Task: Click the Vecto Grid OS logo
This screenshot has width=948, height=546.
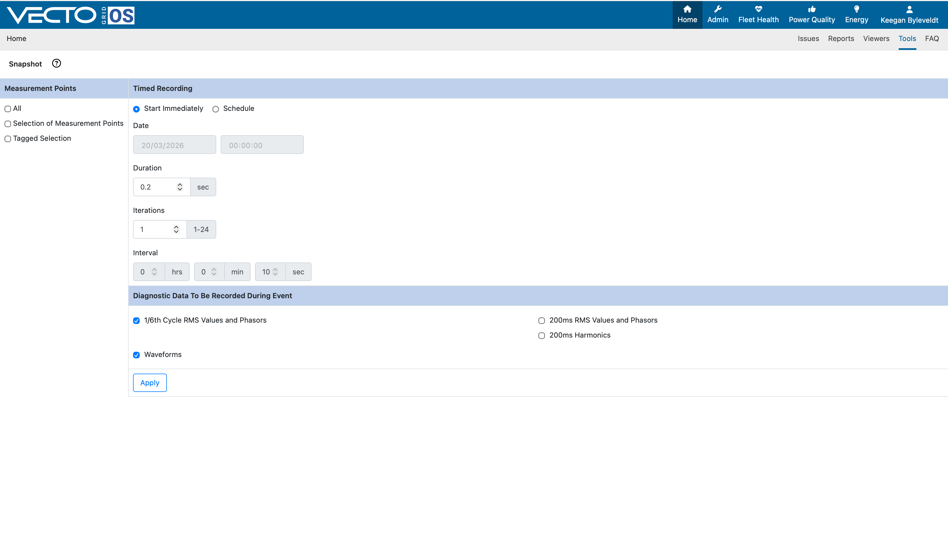Action: [70, 15]
